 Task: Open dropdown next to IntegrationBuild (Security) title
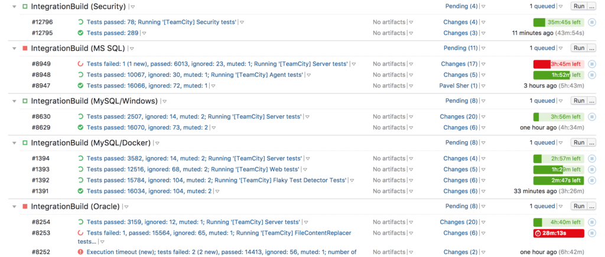tap(132, 7)
